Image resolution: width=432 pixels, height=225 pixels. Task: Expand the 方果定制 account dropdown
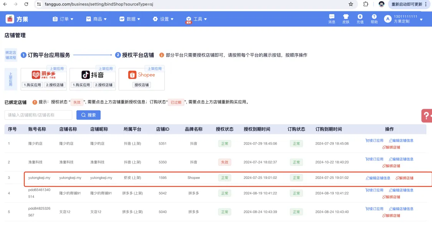pos(421,19)
